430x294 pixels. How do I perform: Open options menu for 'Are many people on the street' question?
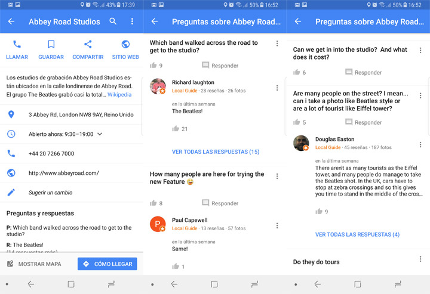[x=420, y=95]
